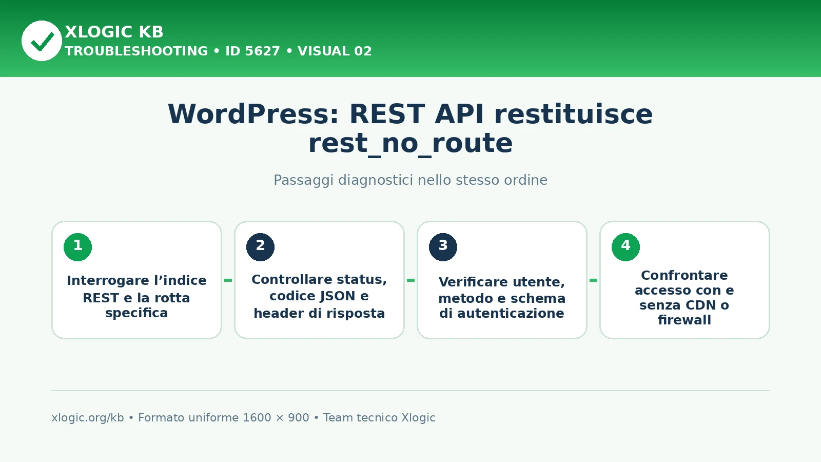Click the green step 4 number badge
The image size is (821, 462).
click(625, 247)
